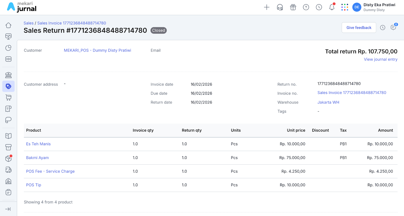Open the View journal entry link
This screenshot has height=216, width=404.
point(381,59)
